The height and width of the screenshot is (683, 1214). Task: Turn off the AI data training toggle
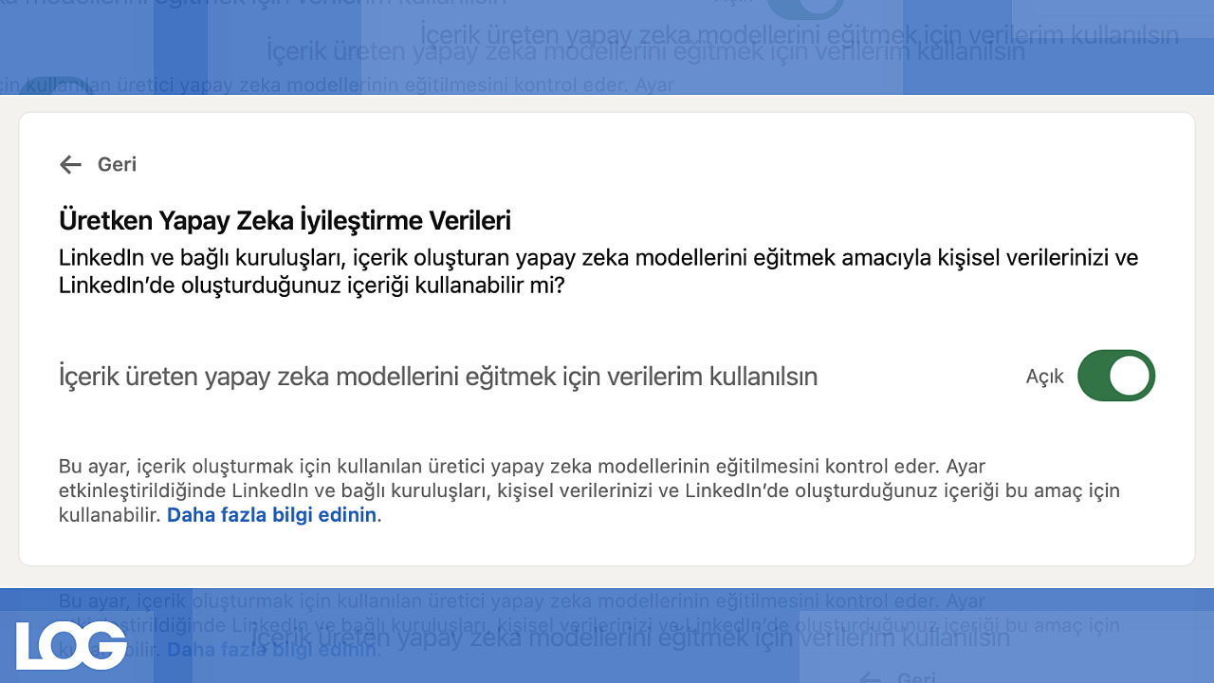1116,376
